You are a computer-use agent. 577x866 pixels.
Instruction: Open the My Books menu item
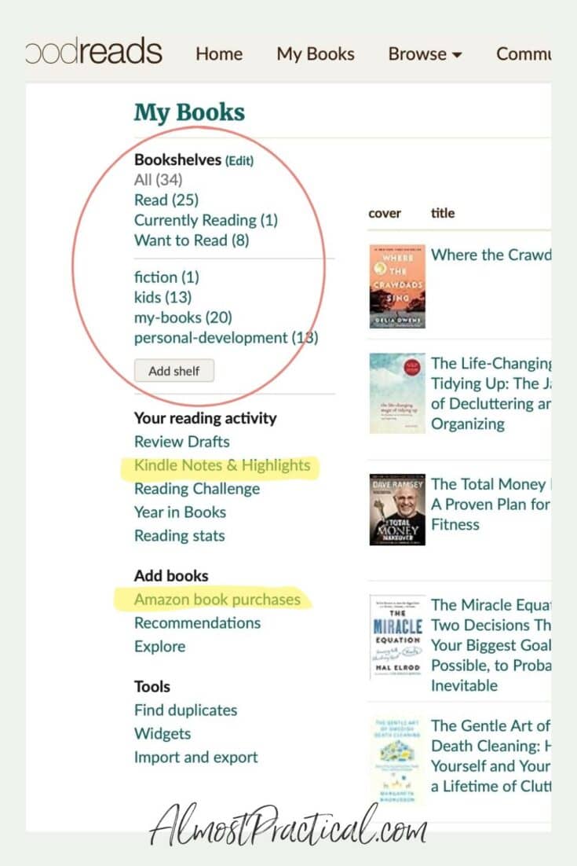coord(315,54)
